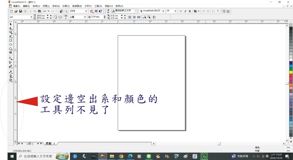Go to first page navigator button

click(19, 144)
